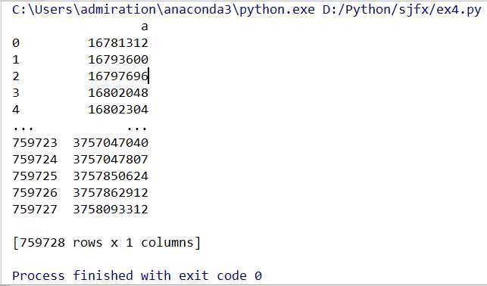Click 'Process finished with exit code 0' line
487x286 pixels.
[137, 275]
